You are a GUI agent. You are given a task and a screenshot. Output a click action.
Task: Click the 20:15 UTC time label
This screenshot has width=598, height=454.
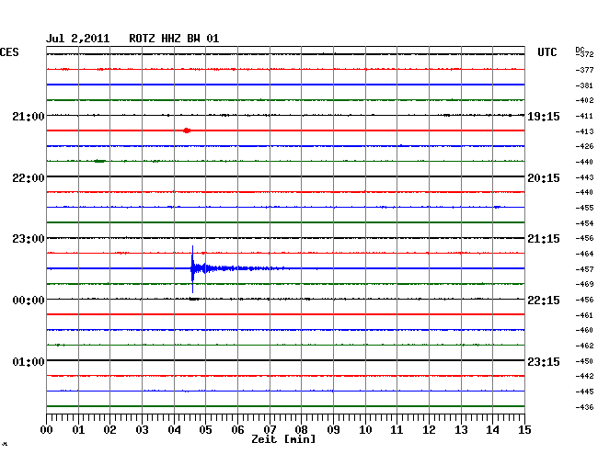click(544, 178)
